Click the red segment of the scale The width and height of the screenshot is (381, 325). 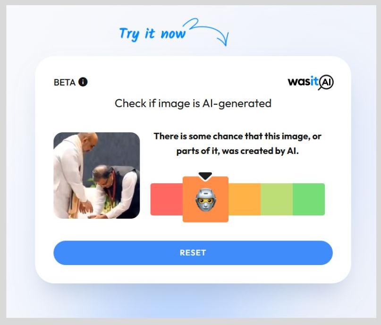(x=167, y=199)
